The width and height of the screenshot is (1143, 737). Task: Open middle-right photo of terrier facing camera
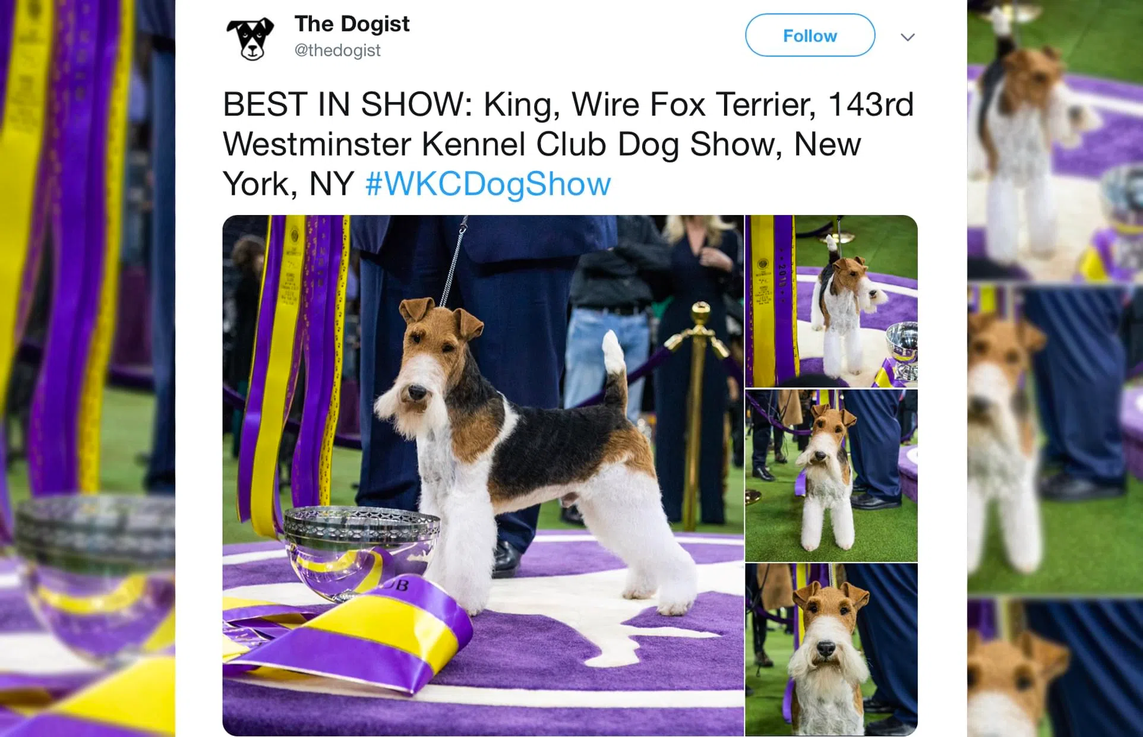(832, 476)
